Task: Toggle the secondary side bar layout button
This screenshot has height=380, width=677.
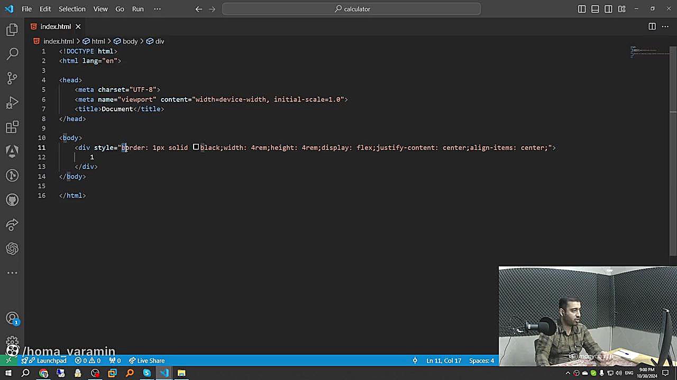Action: point(608,9)
